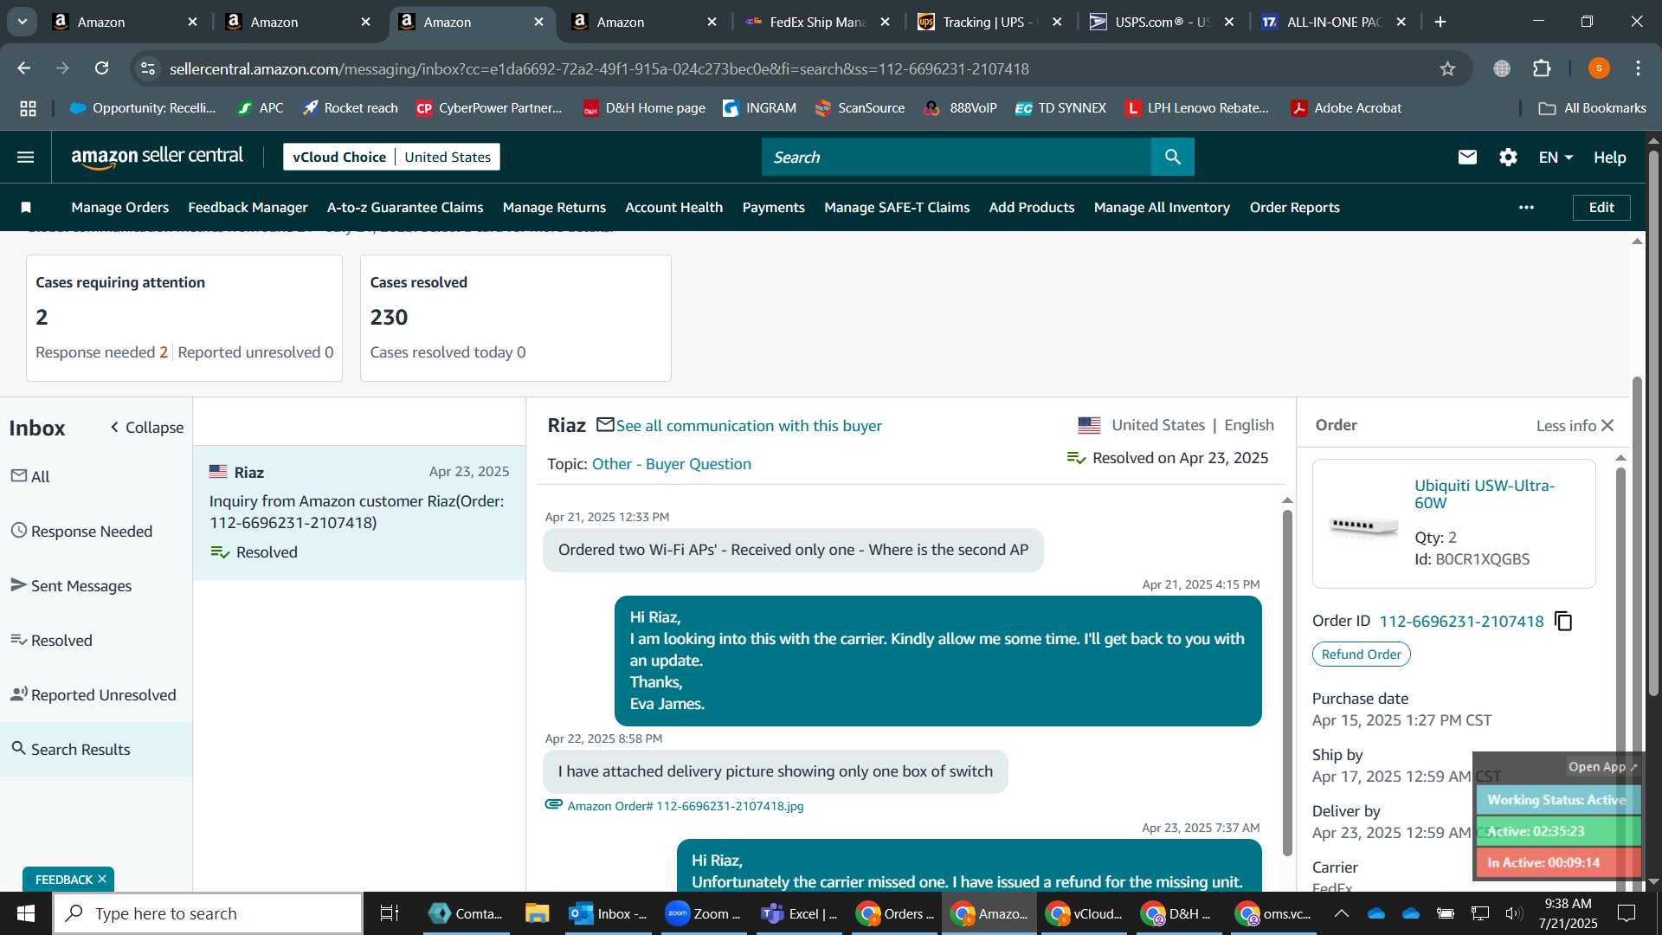Open the Chrome three-dot menu
This screenshot has width=1662, height=935.
pos(1638,68)
